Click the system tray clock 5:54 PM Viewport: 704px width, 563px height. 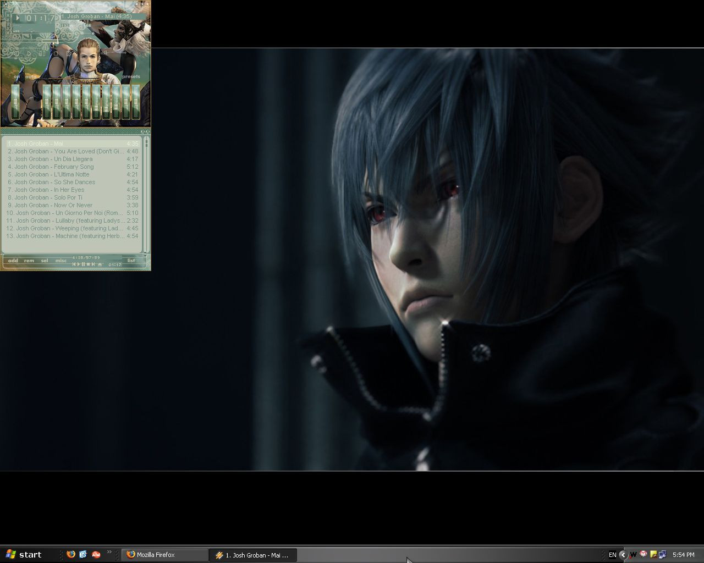[683, 555]
